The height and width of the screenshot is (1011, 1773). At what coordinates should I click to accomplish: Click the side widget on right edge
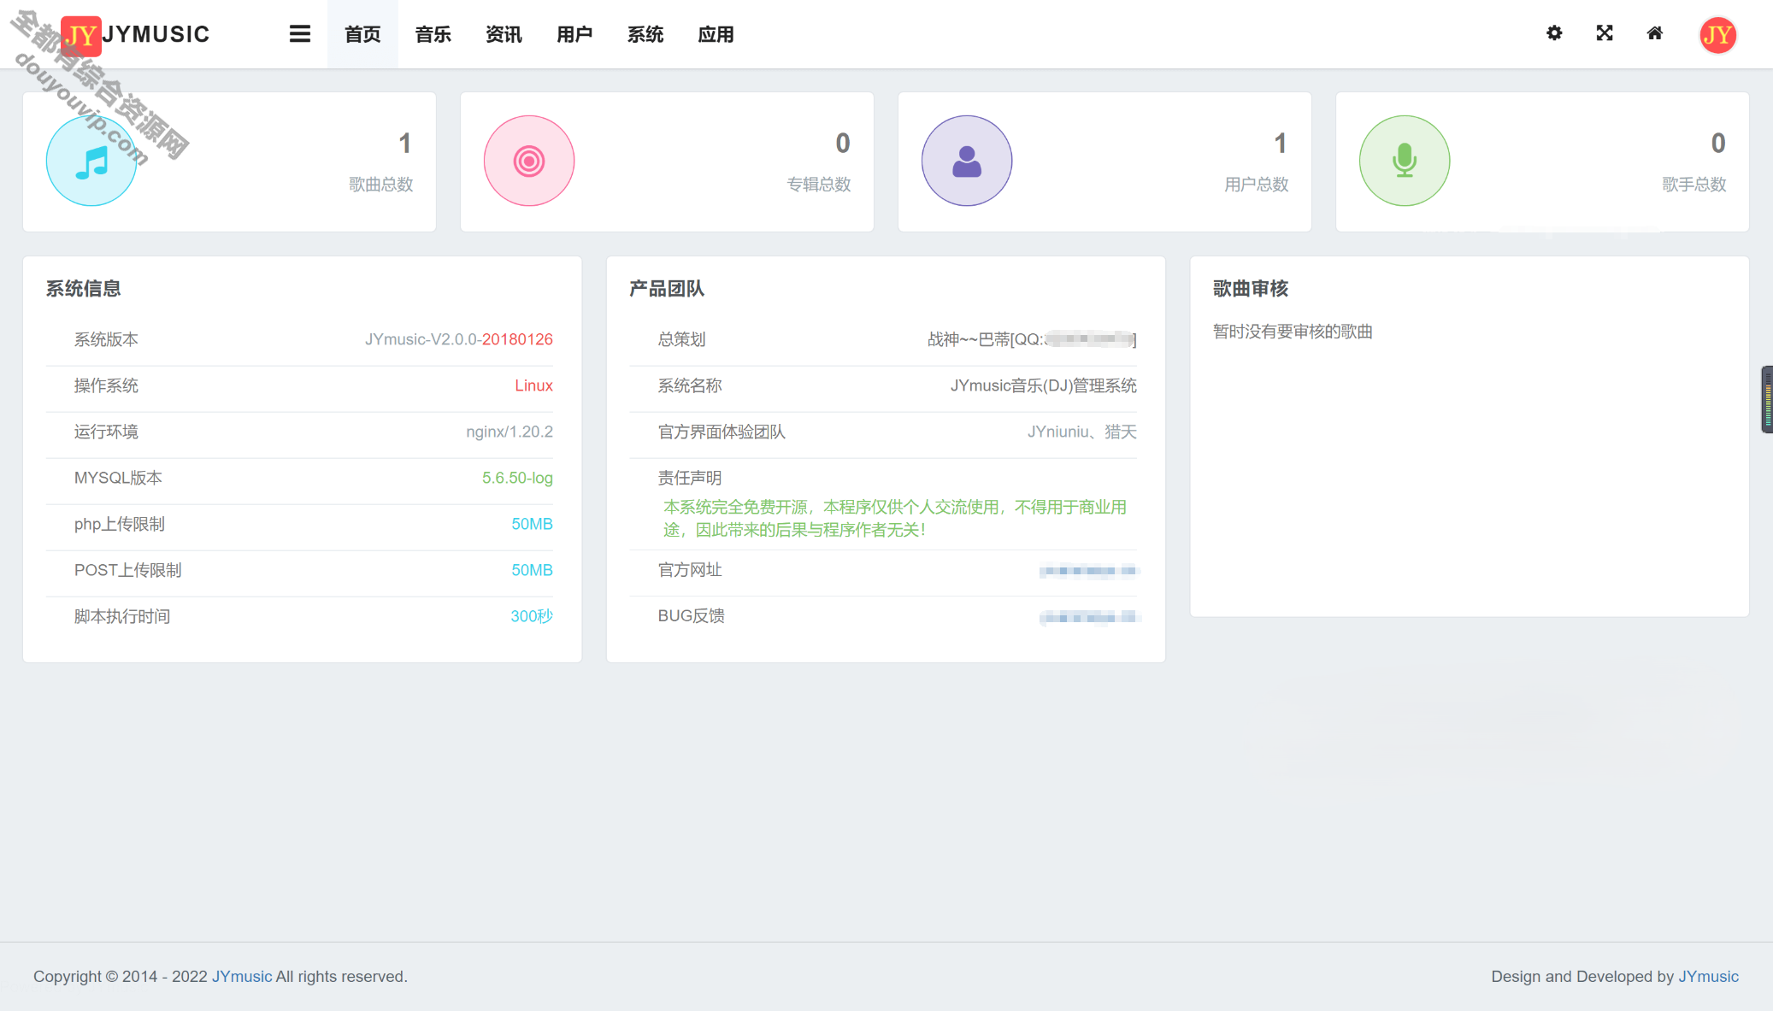point(1767,399)
